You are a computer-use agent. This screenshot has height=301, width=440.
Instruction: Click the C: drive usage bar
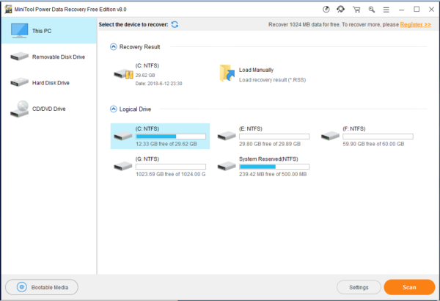click(171, 137)
